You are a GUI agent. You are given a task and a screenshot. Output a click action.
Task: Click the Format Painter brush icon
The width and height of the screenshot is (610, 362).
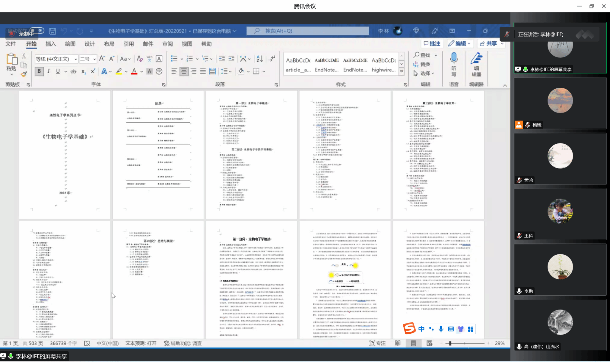coord(24,74)
